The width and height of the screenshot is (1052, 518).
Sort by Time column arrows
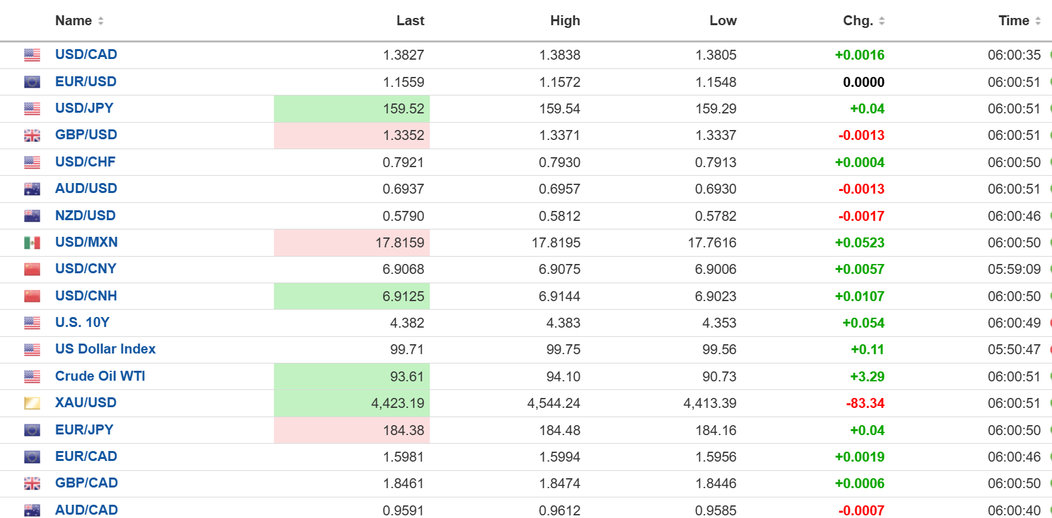[x=1037, y=21]
